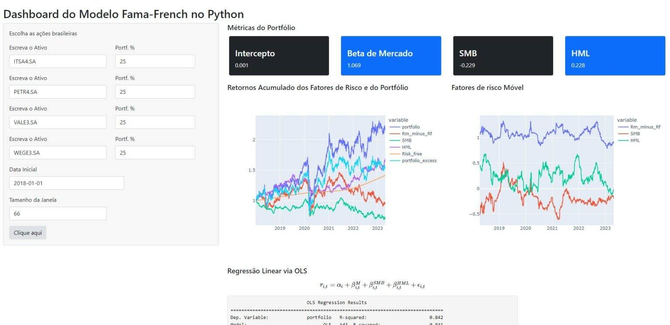The width and height of the screenshot is (670, 325).
Task: Select the ITSA4.SA ticker input field
Action: 58,61
